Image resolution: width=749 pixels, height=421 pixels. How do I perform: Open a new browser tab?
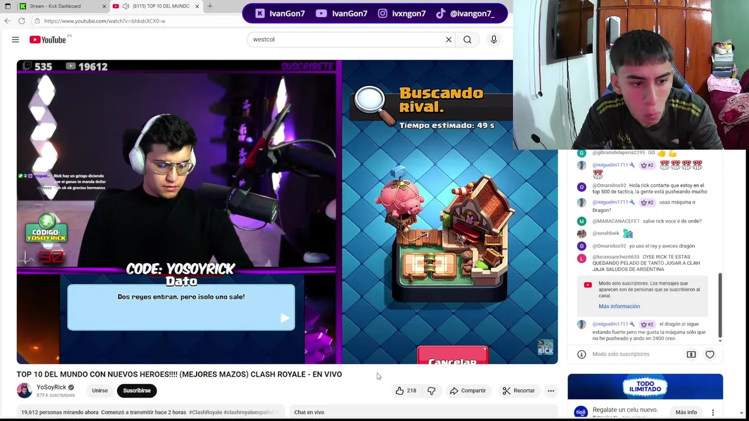pos(210,6)
